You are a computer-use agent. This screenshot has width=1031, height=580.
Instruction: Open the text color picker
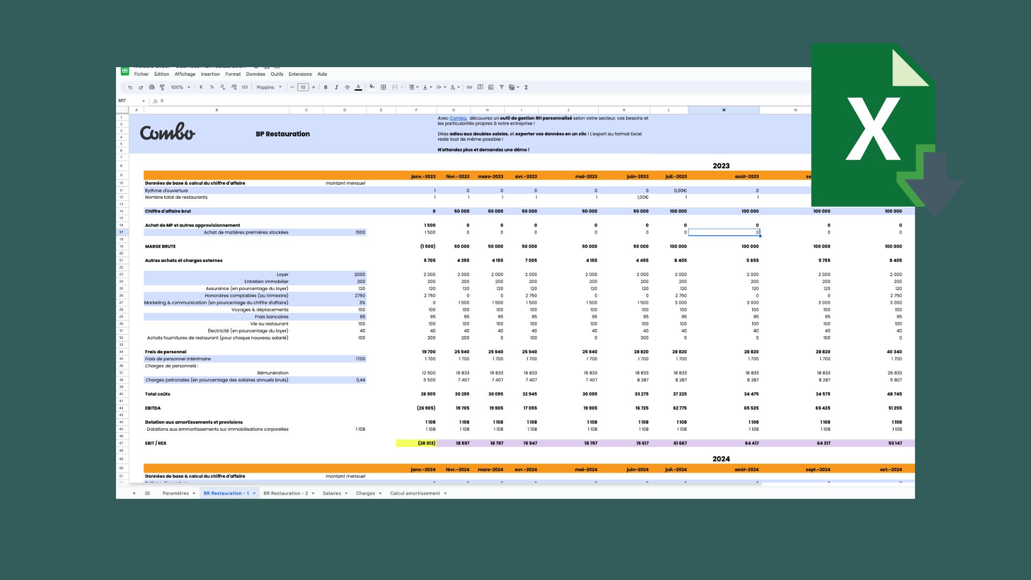[358, 87]
